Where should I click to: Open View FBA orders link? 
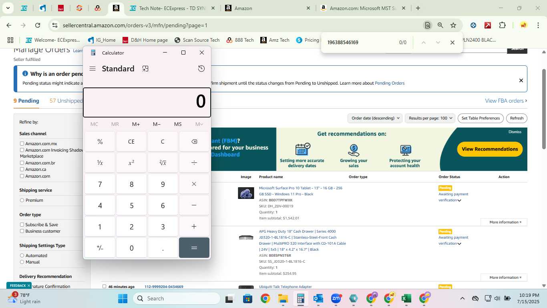click(506, 101)
